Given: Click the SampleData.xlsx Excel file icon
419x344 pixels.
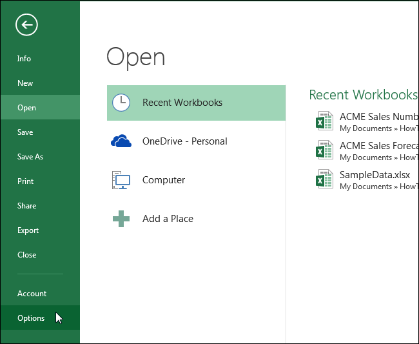Looking at the screenshot, I should 324,179.
